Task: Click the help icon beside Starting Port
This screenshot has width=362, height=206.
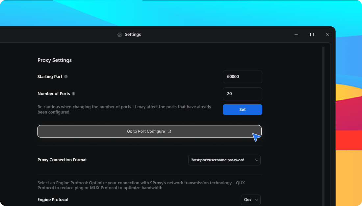Action: 66,77
